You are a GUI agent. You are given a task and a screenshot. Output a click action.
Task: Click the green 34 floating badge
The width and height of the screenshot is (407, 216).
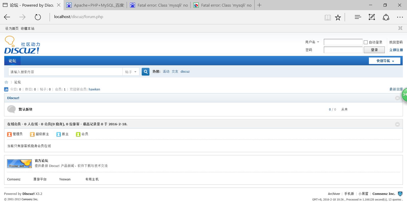pyautogui.click(x=404, y=95)
